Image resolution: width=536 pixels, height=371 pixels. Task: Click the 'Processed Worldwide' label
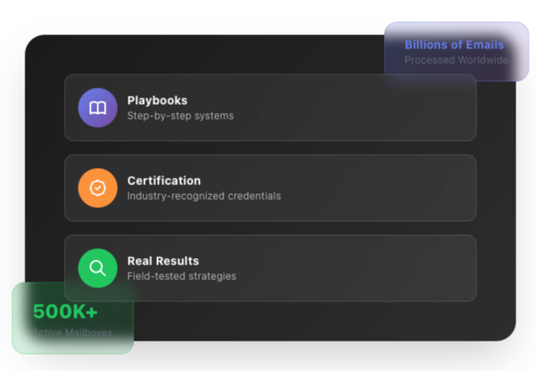pyautogui.click(x=456, y=60)
